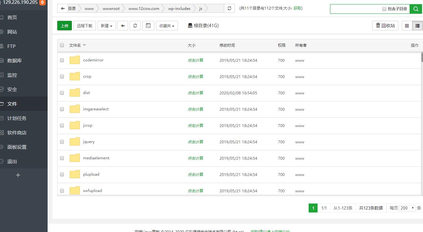The image size is (423, 232).
Task: Click the green search magnifier button
Action: (416, 9)
